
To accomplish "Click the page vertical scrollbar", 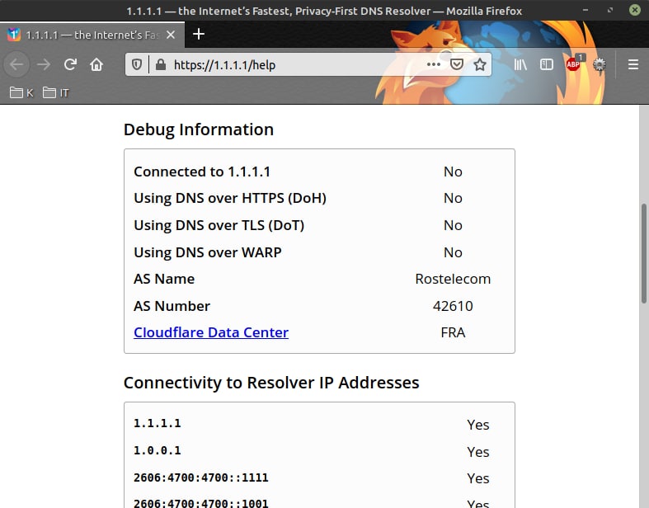I will 643,253.
